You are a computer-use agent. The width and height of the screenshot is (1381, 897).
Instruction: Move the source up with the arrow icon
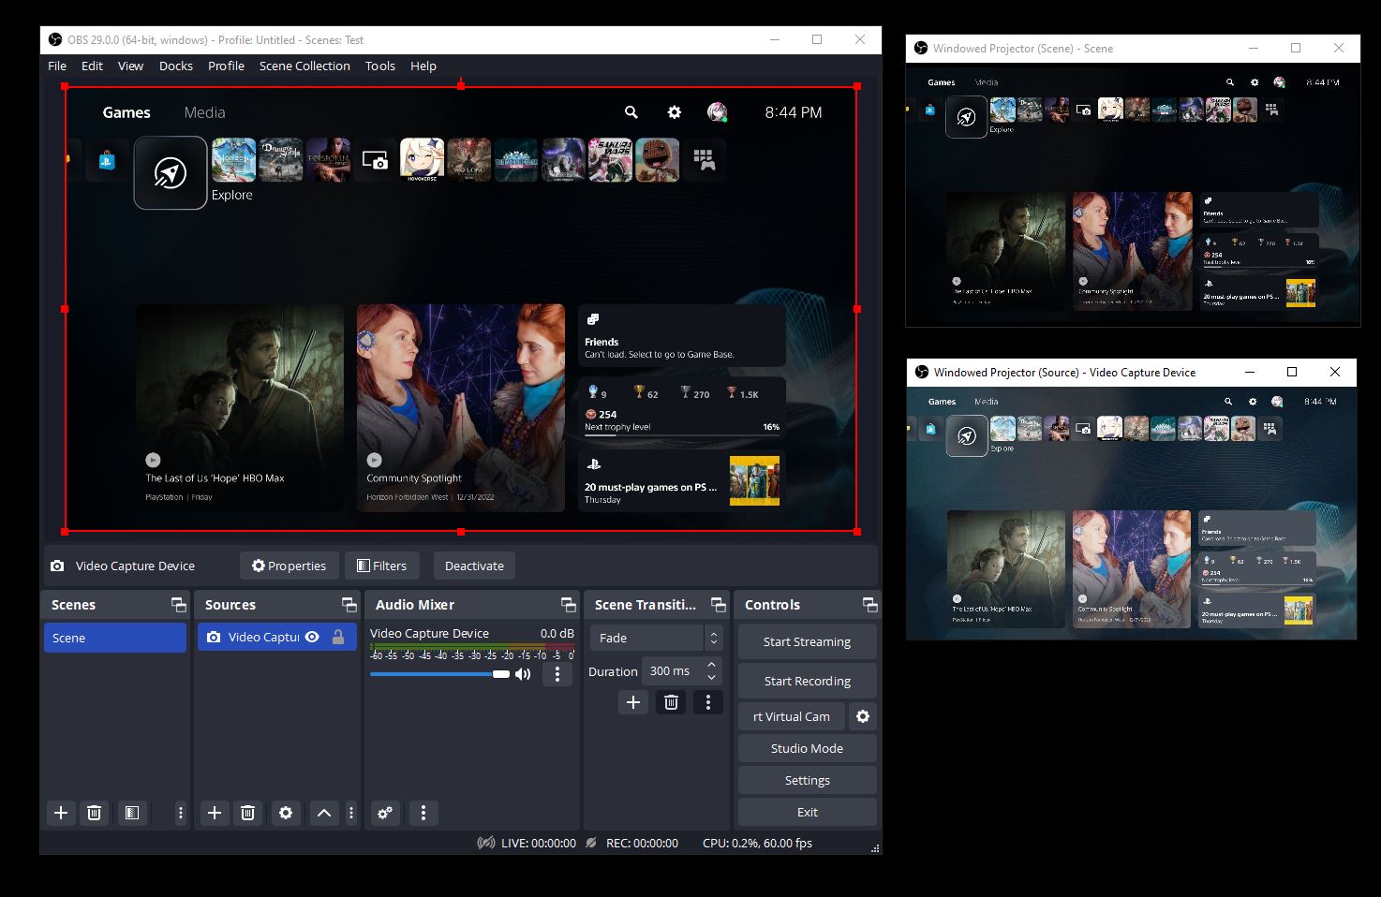(323, 813)
